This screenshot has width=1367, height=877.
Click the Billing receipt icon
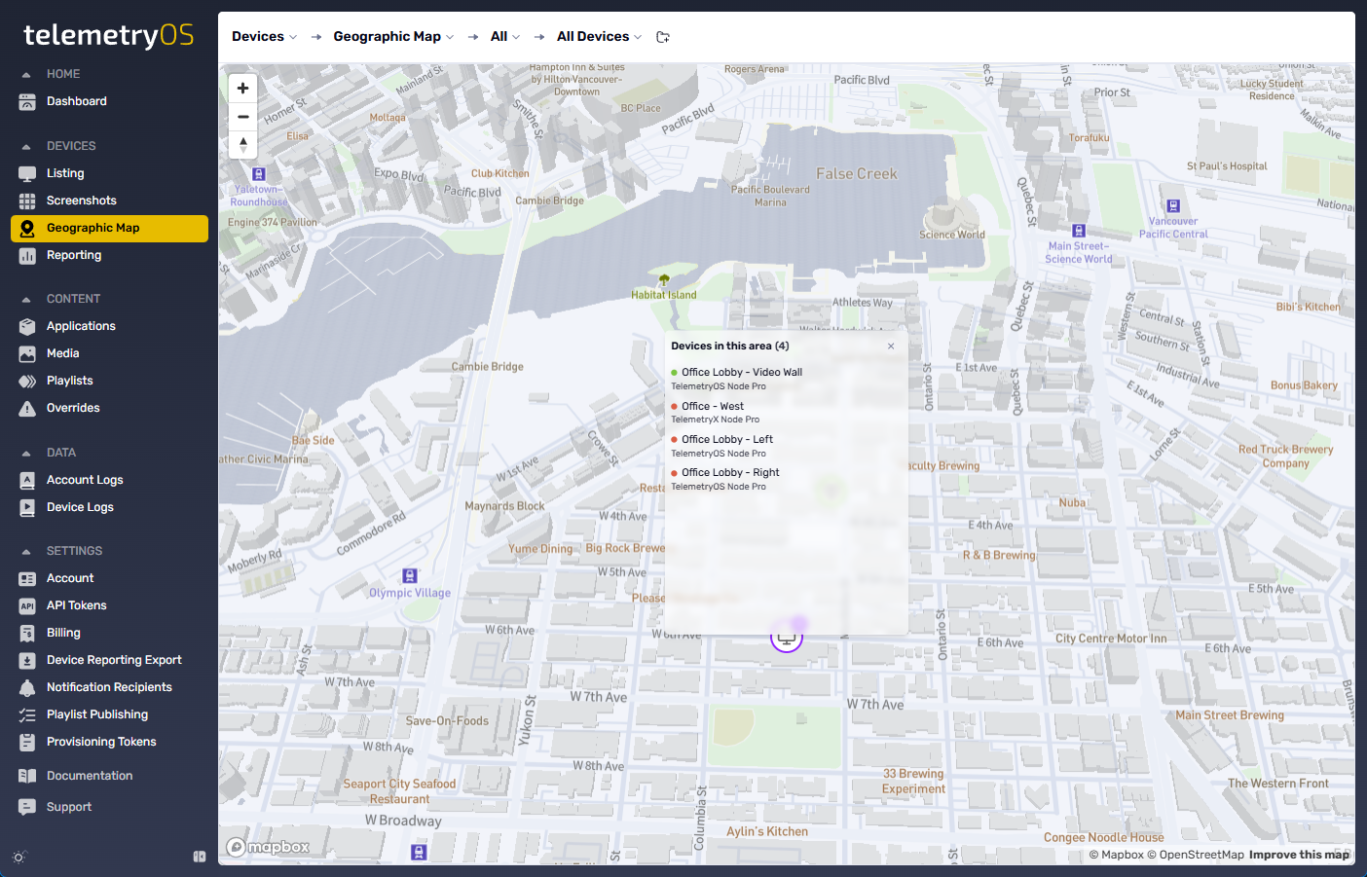click(27, 633)
